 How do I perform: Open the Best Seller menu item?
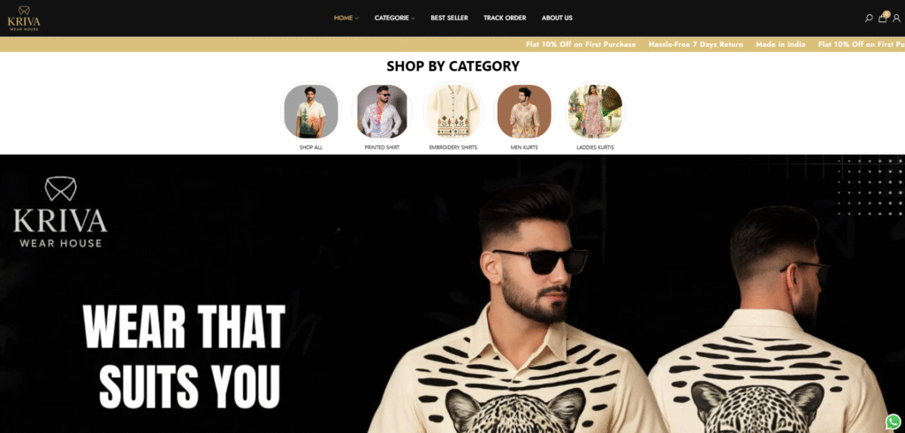tap(449, 18)
